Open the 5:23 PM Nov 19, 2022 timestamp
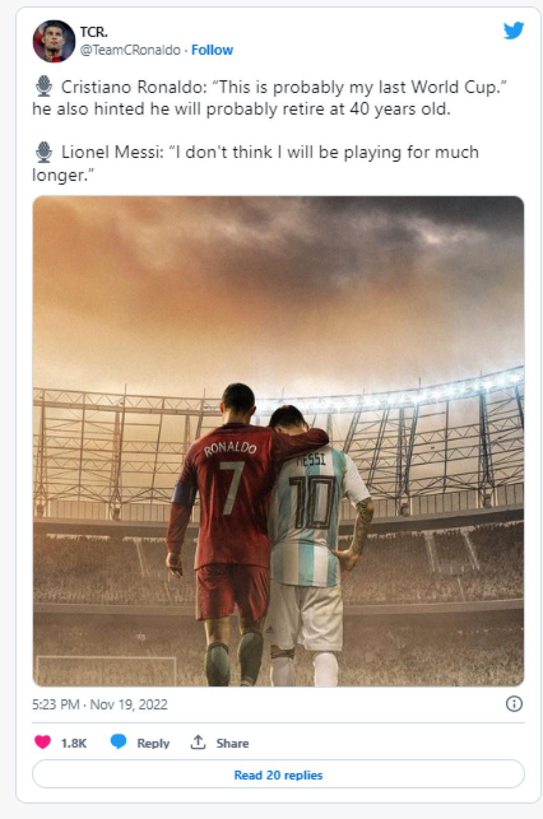The width and height of the screenshot is (543, 819). tap(99, 704)
